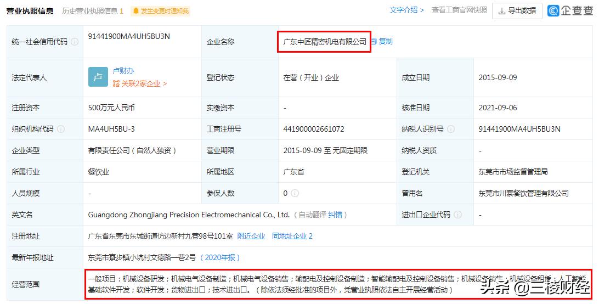Click approval date 2021-09-06

(x=498, y=108)
